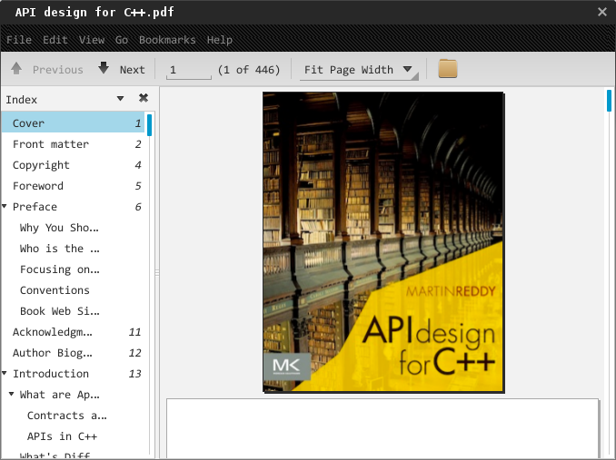Open the View menu
The width and height of the screenshot is (616, 460).
[x=92, y=40]
